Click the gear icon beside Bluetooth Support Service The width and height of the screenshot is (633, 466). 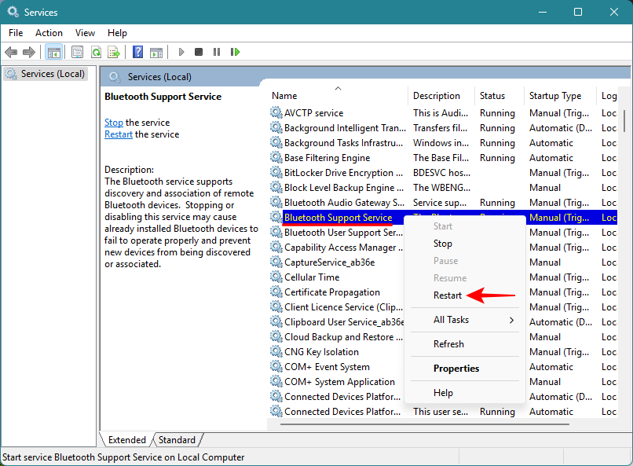(276, 217)
